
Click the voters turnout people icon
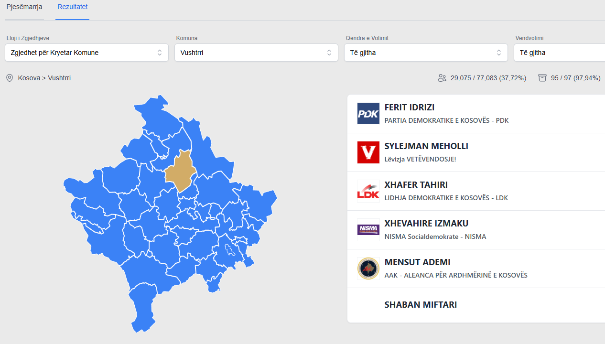[442, 78]
